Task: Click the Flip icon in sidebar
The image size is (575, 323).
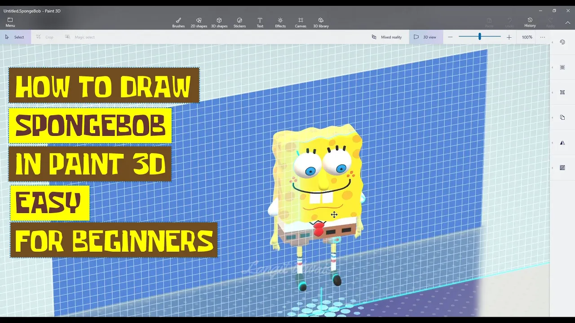Action: click(x=562, y=143)
